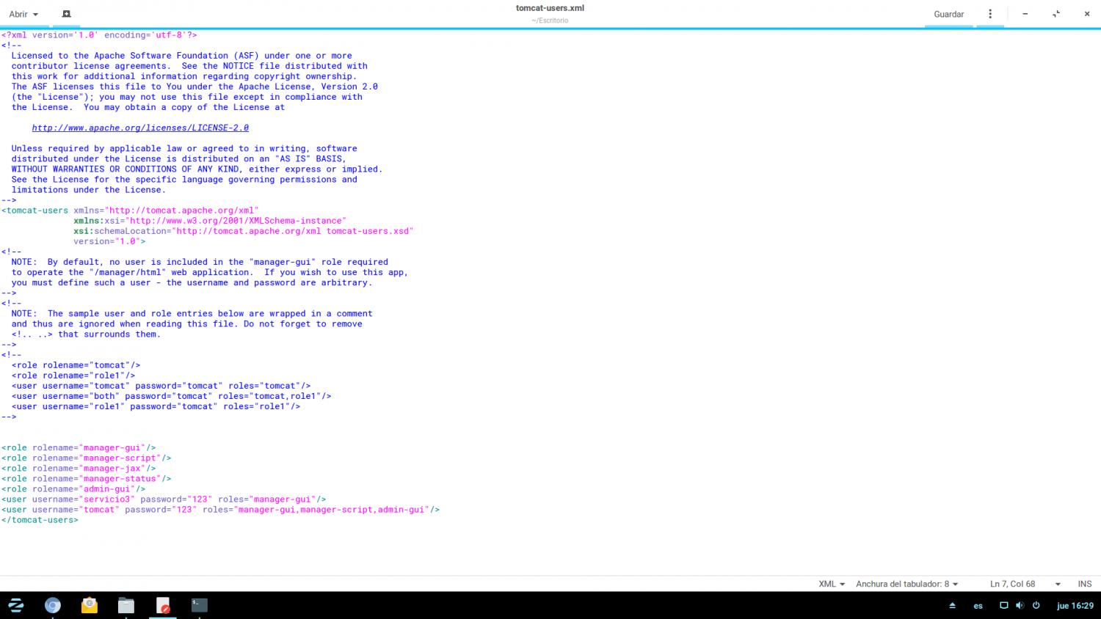Open the dropdown arrow next to Ln 7, Col 68
The image size is (1101, 619).
click(1058, 585)
